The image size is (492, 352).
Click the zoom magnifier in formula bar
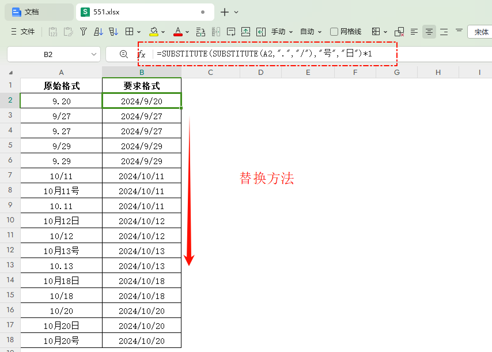point(124,54)
